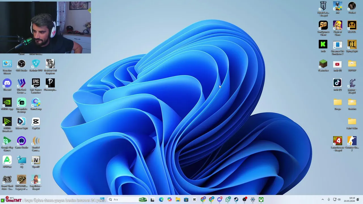Open the TLauncher Minecraft shortcut
This screenshot has height=204, width=363.
click(x=323, y=66)
